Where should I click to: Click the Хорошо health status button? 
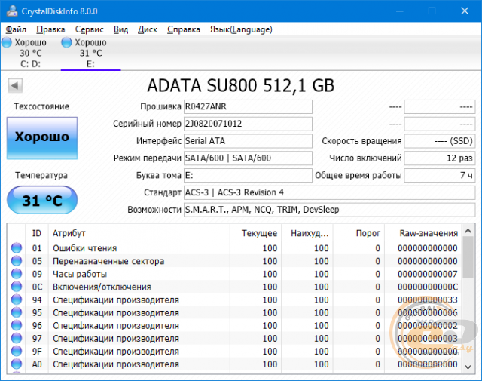click(42, 138)
